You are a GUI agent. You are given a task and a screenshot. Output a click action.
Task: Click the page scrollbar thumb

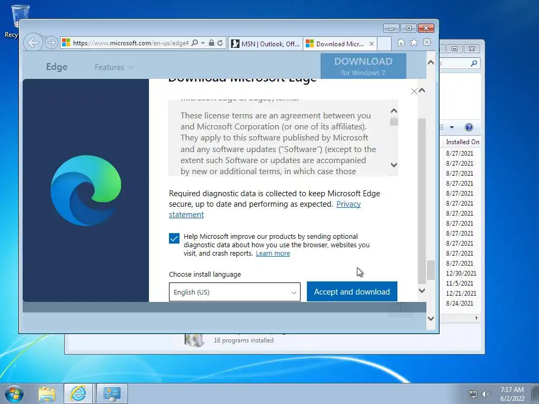coord(431,270)
